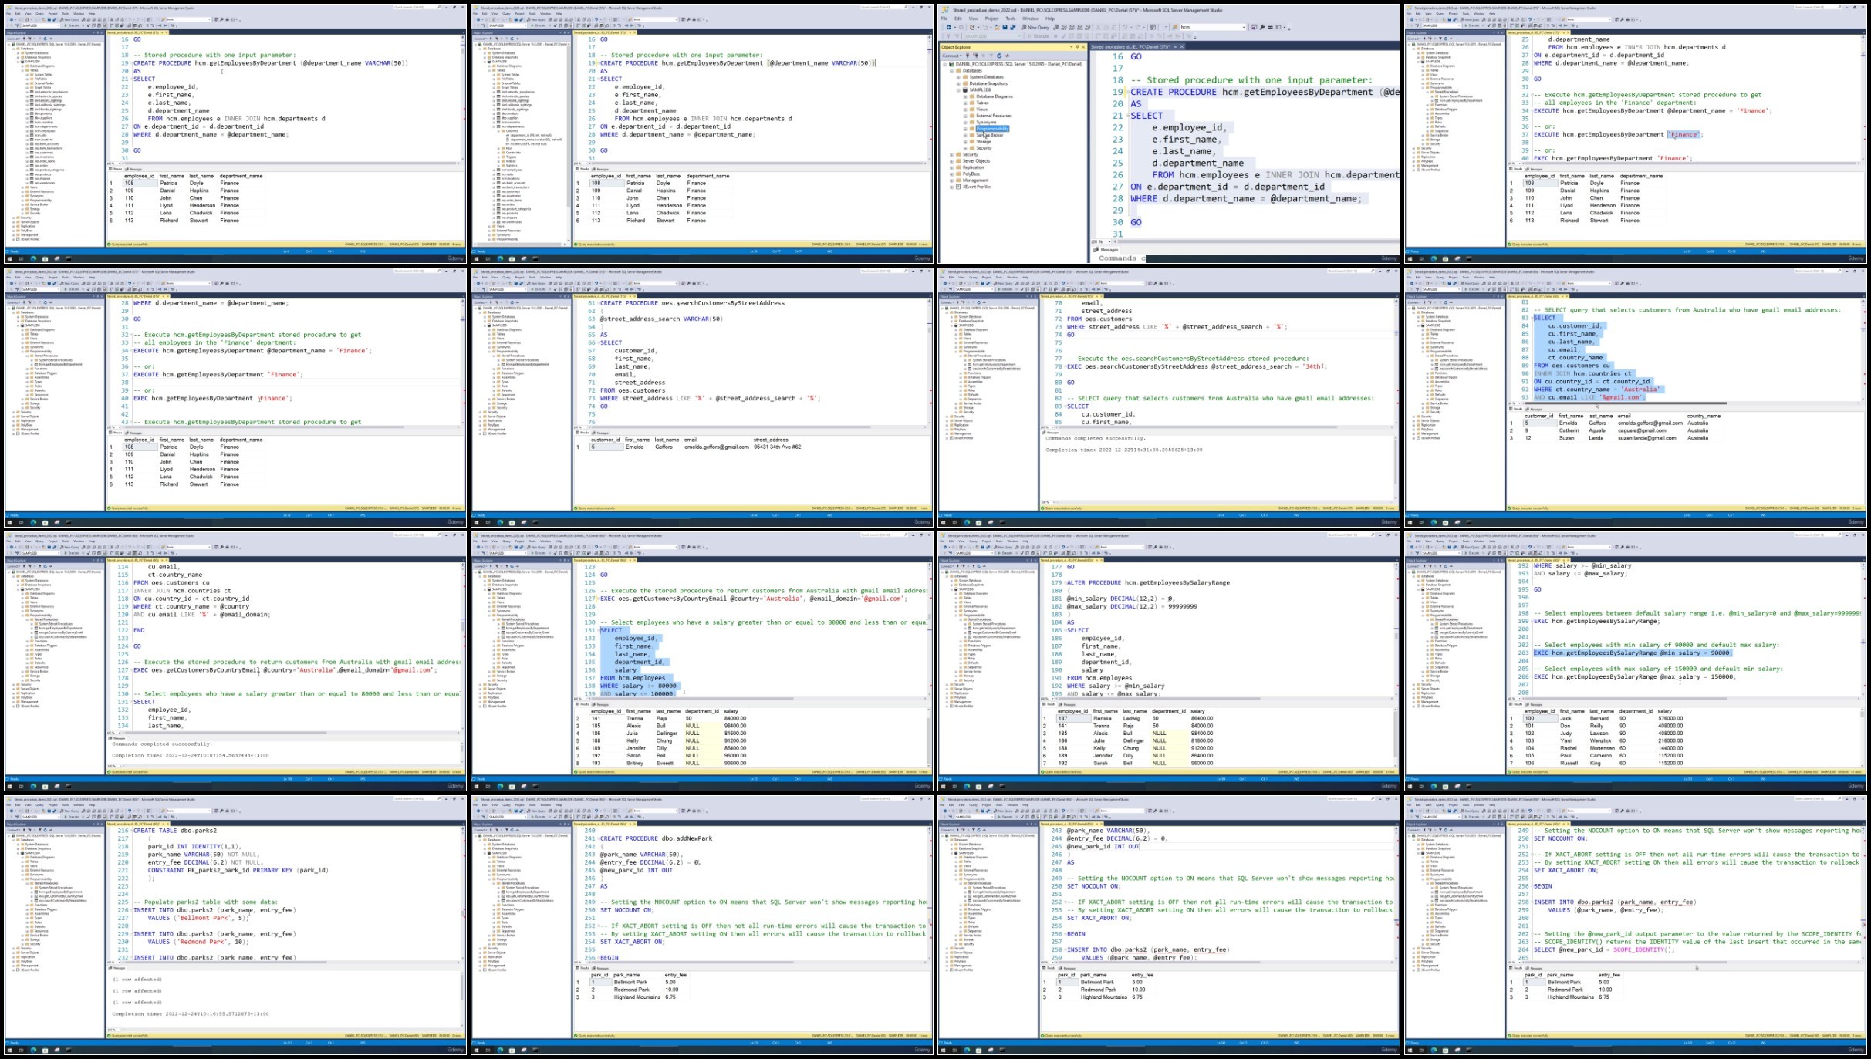Viewport: 1871px width, 1059px height.
Task: Open 'hcm.' find combo box dropdown arrow
Action: (1244, 27)
